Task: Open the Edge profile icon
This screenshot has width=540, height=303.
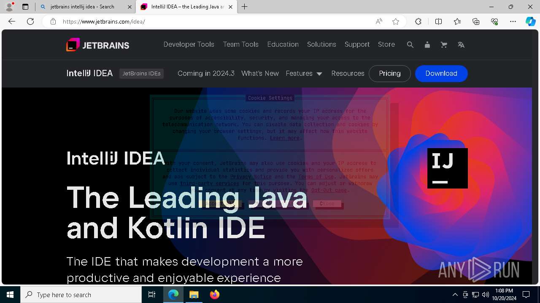Action: pyautogui.click(x=9, y=7)
